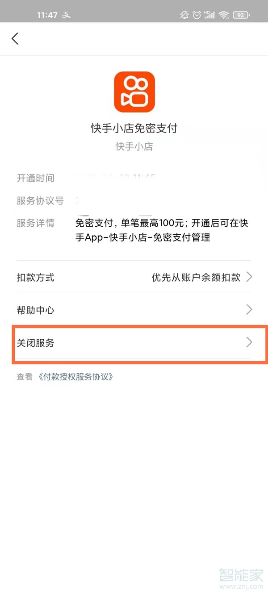Tap the 11:47 clock in status bar
The height and width of the screenshot is (595, 268).
(47, 15)
